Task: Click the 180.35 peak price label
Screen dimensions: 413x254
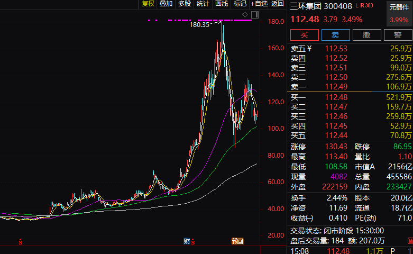Action: [199, 25]
